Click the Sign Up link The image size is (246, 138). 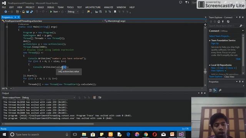coord(215,43)
